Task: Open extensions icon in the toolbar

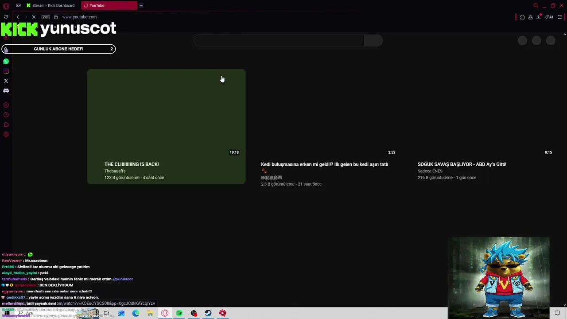Action: (522, 17)
